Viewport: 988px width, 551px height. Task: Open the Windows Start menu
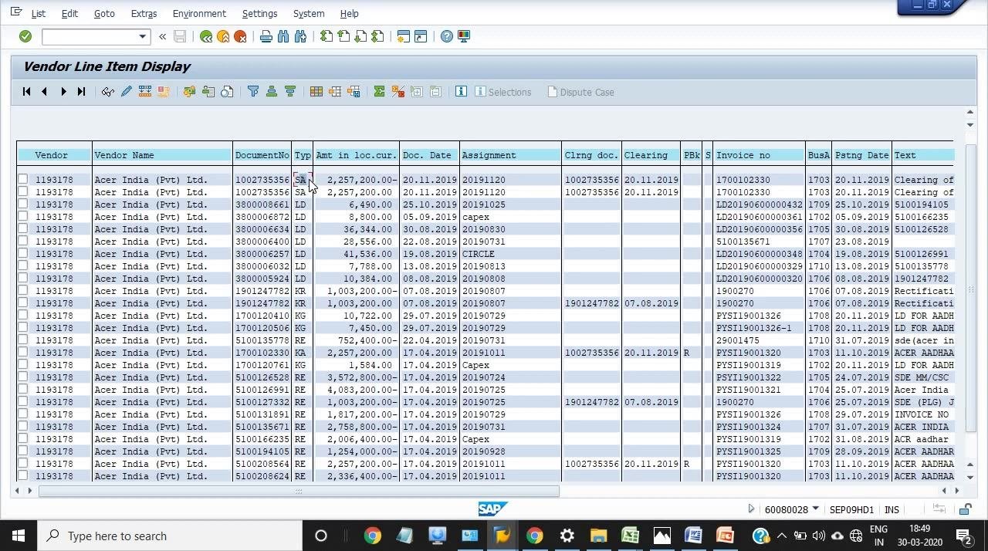point(19,536)
